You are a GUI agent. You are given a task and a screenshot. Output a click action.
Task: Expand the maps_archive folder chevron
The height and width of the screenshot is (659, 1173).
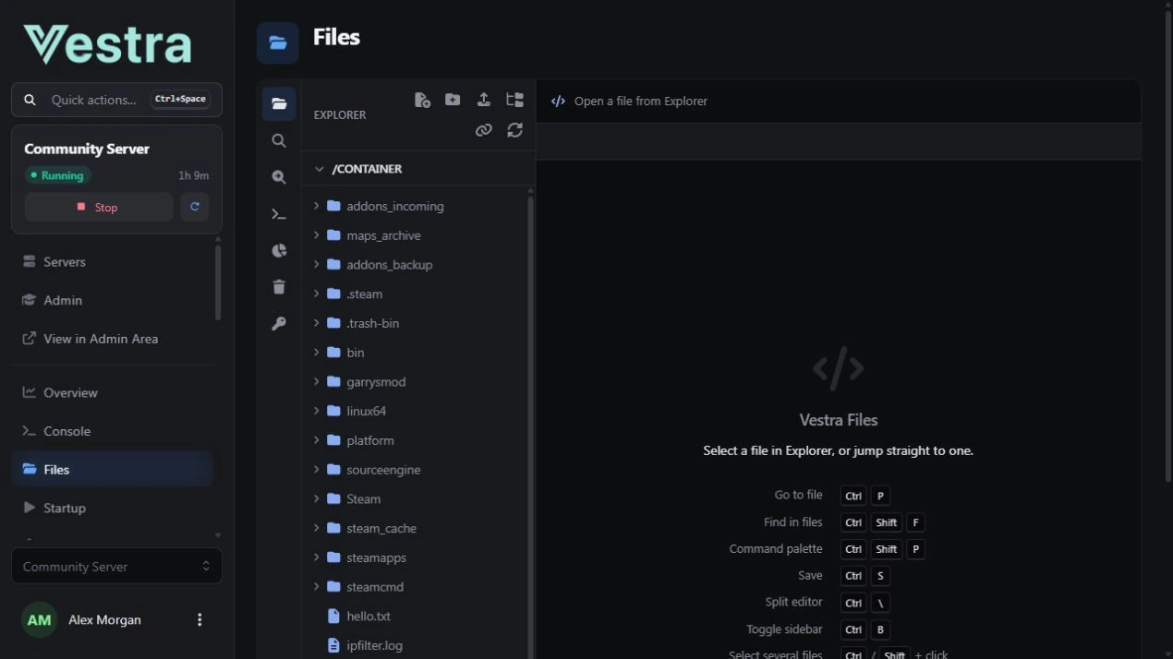(316, 235)
